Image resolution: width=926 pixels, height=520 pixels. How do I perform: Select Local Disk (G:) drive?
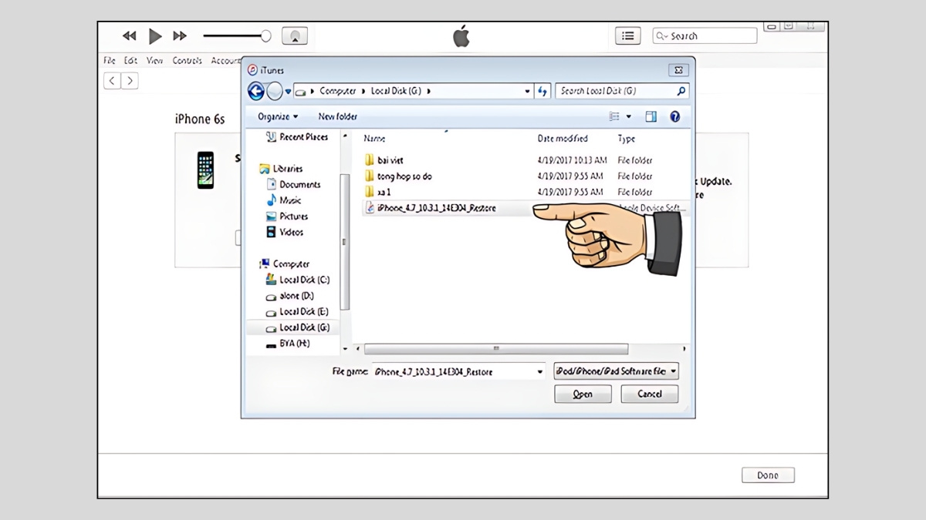point(298,327)
